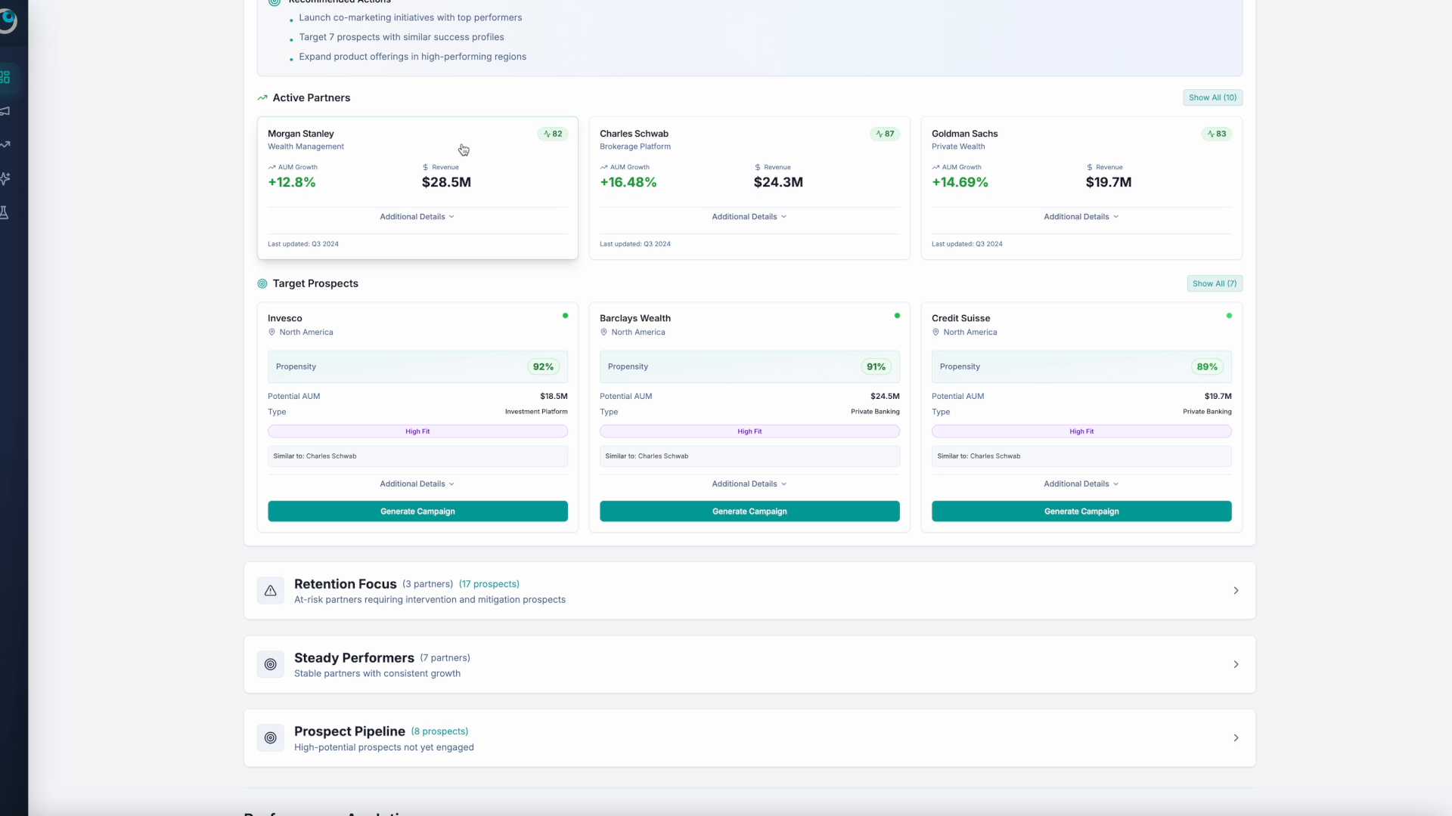
Task: Generate Campaign for Barclays Wealth
Action: [749, 512]
